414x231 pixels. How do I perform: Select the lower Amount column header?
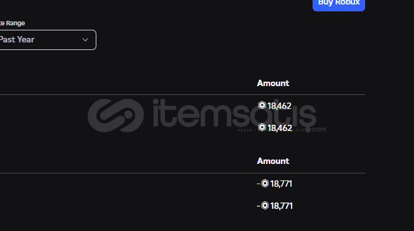point(273,161)
